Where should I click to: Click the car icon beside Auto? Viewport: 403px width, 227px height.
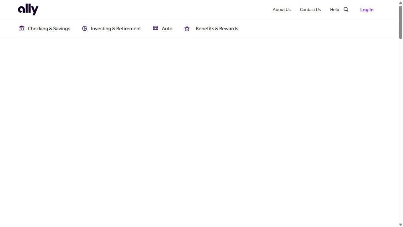point(155,29)
